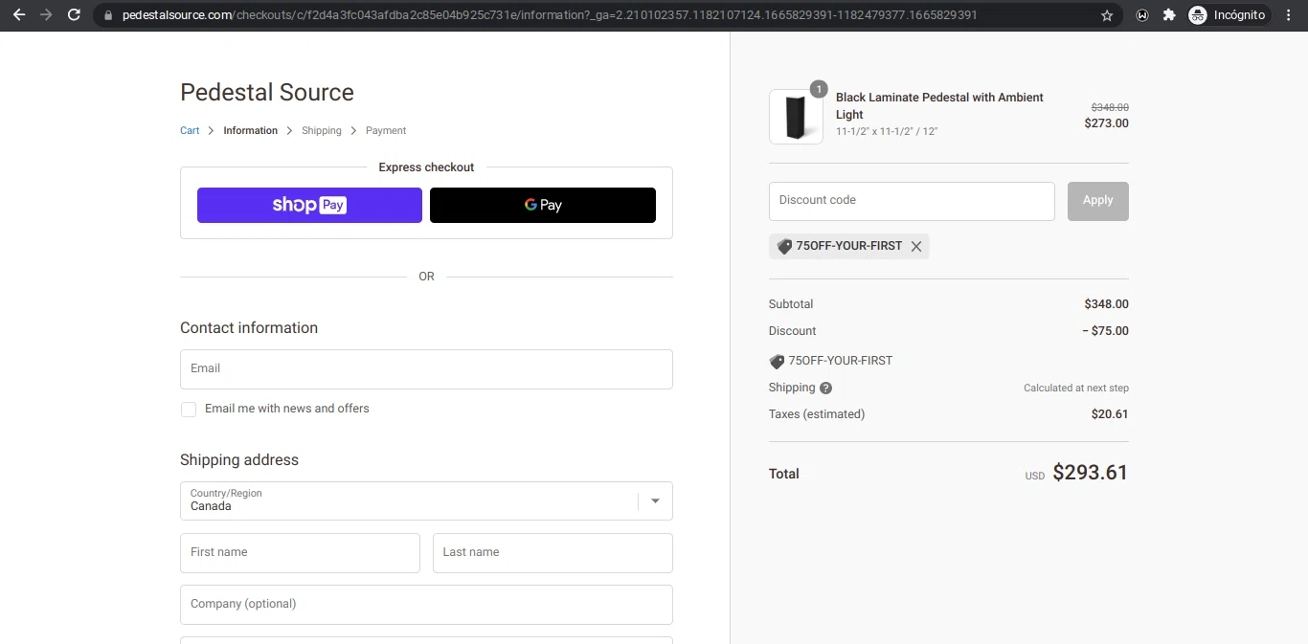The width and height of the screenshot is (1308, 644).
Task: Click the Calculated at next step text
Action: tap(1076, 389)
